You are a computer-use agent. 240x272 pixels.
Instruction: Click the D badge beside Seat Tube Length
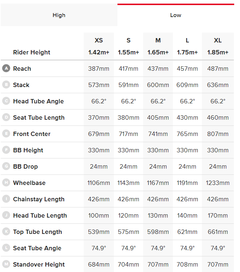tap(6, 118)
